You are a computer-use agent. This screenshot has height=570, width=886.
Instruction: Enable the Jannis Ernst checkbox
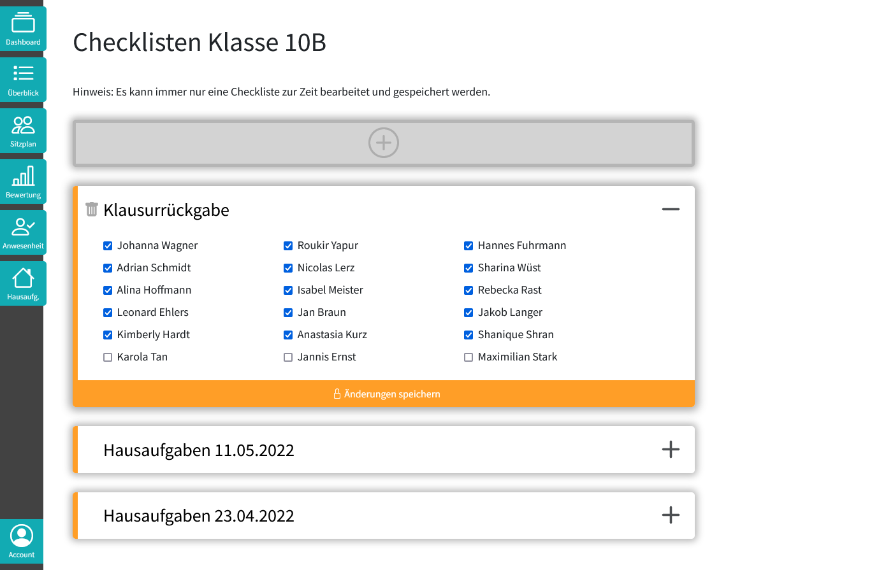click(x=288, y=357)
